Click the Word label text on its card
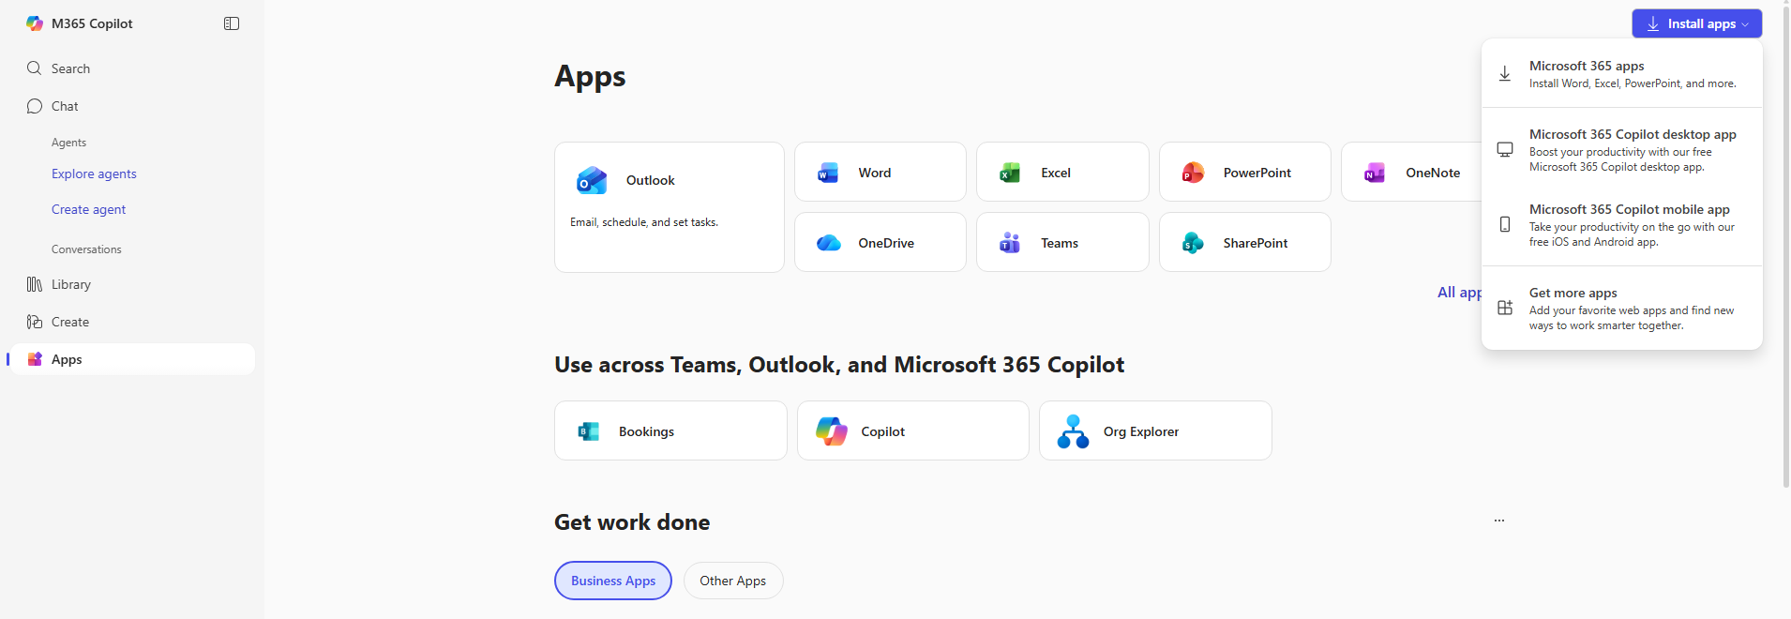Image resolution: width=1791 pixels, height=619 pixels. point(875,173)
